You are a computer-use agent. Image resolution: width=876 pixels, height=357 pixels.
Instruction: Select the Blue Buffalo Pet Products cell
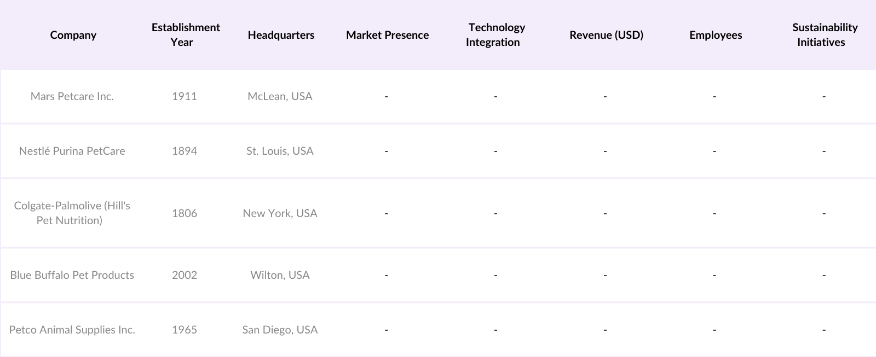pos(72,275)
